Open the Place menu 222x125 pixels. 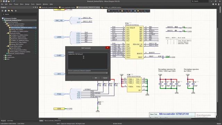(x=22, y=4)
